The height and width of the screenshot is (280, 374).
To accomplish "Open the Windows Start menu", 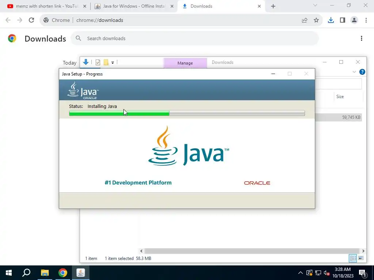I will (x=9, y=273).
